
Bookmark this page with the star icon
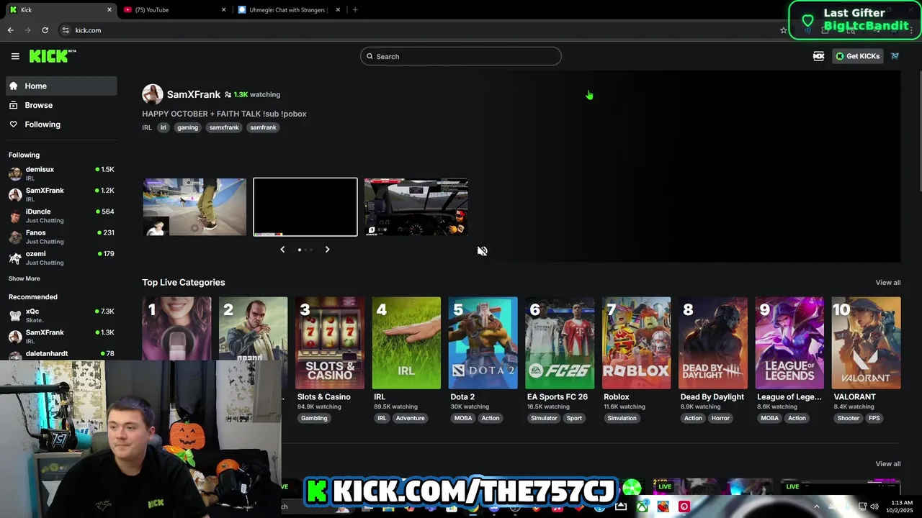(784, 30)
